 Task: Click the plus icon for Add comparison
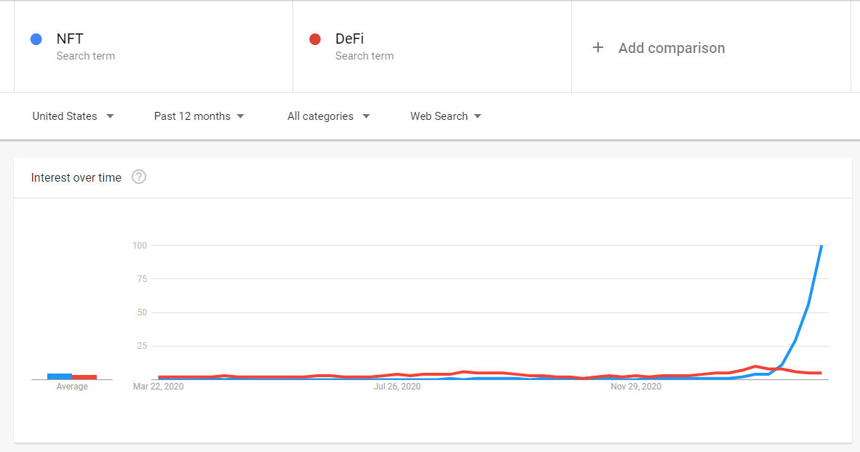point(598,48)
